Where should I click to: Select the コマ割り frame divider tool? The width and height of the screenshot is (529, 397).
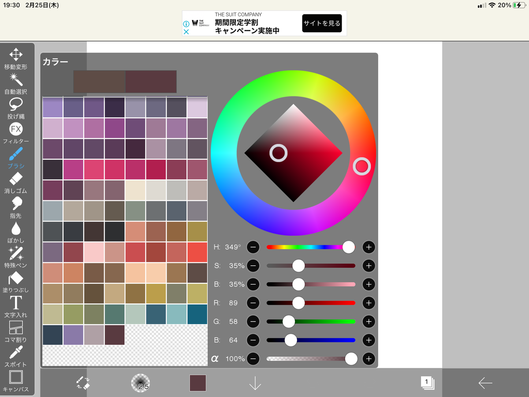click(16, 332)
